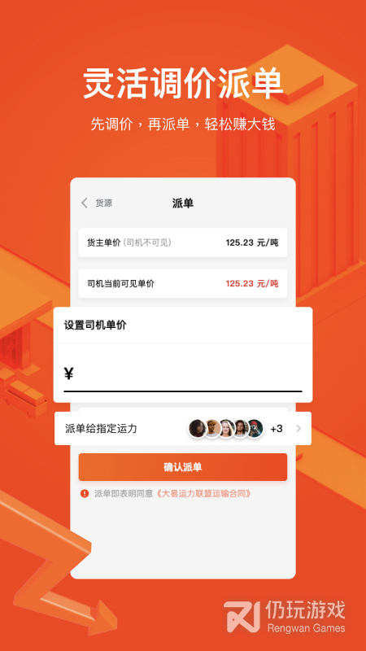
Task: Focus the driver unit price input field
Action: pyautogui.click(x=183, y=374)
